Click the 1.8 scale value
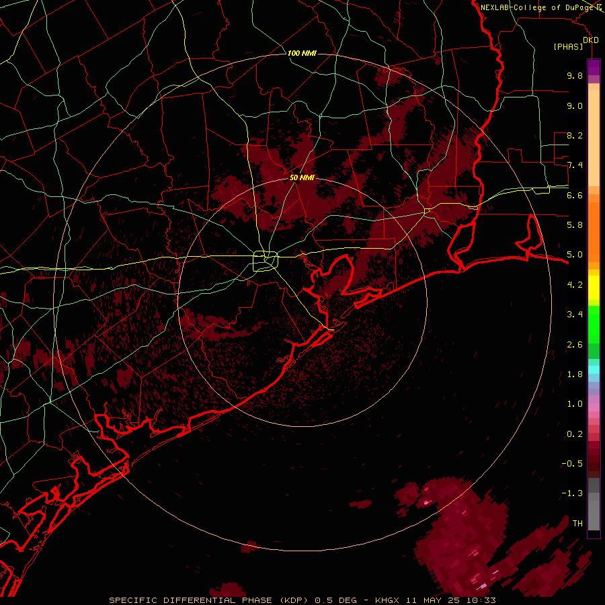Screen dimensions: 605x605 pyautogui.click(x=575, y=374)
